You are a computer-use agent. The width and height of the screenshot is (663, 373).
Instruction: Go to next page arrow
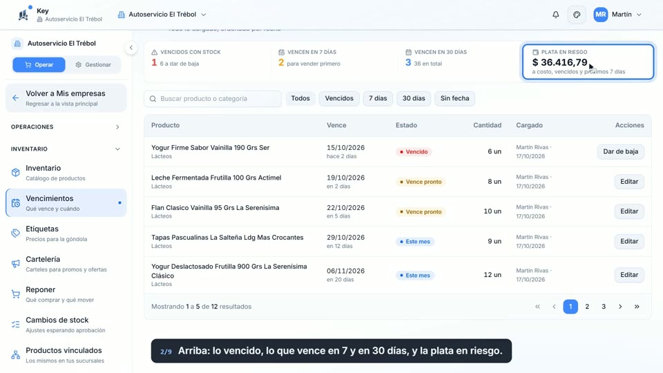click(620, 307)
